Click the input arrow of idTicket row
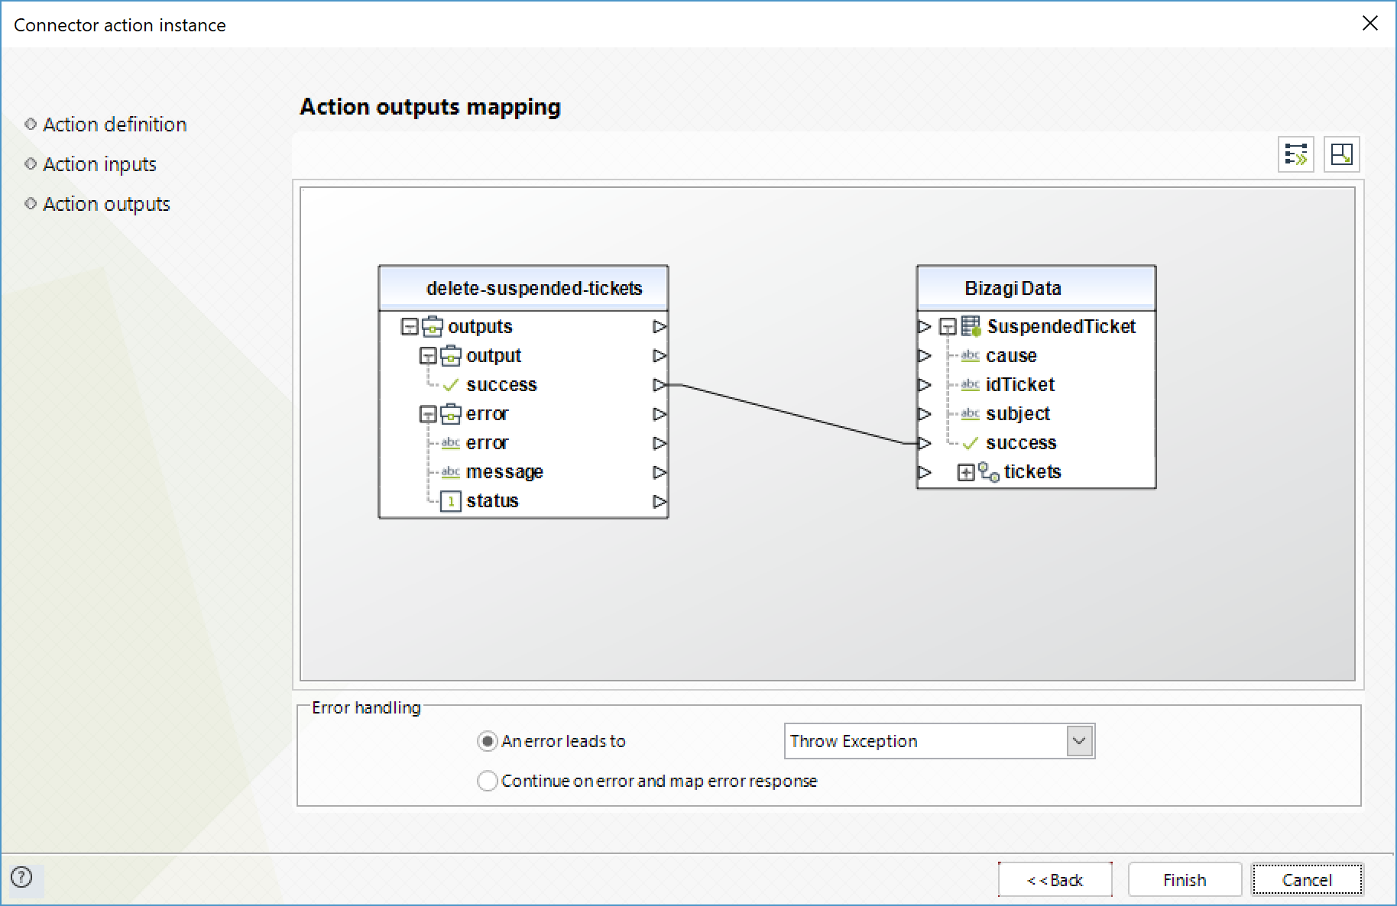This screenshot has height=906, width=1397. pos(925,384)
